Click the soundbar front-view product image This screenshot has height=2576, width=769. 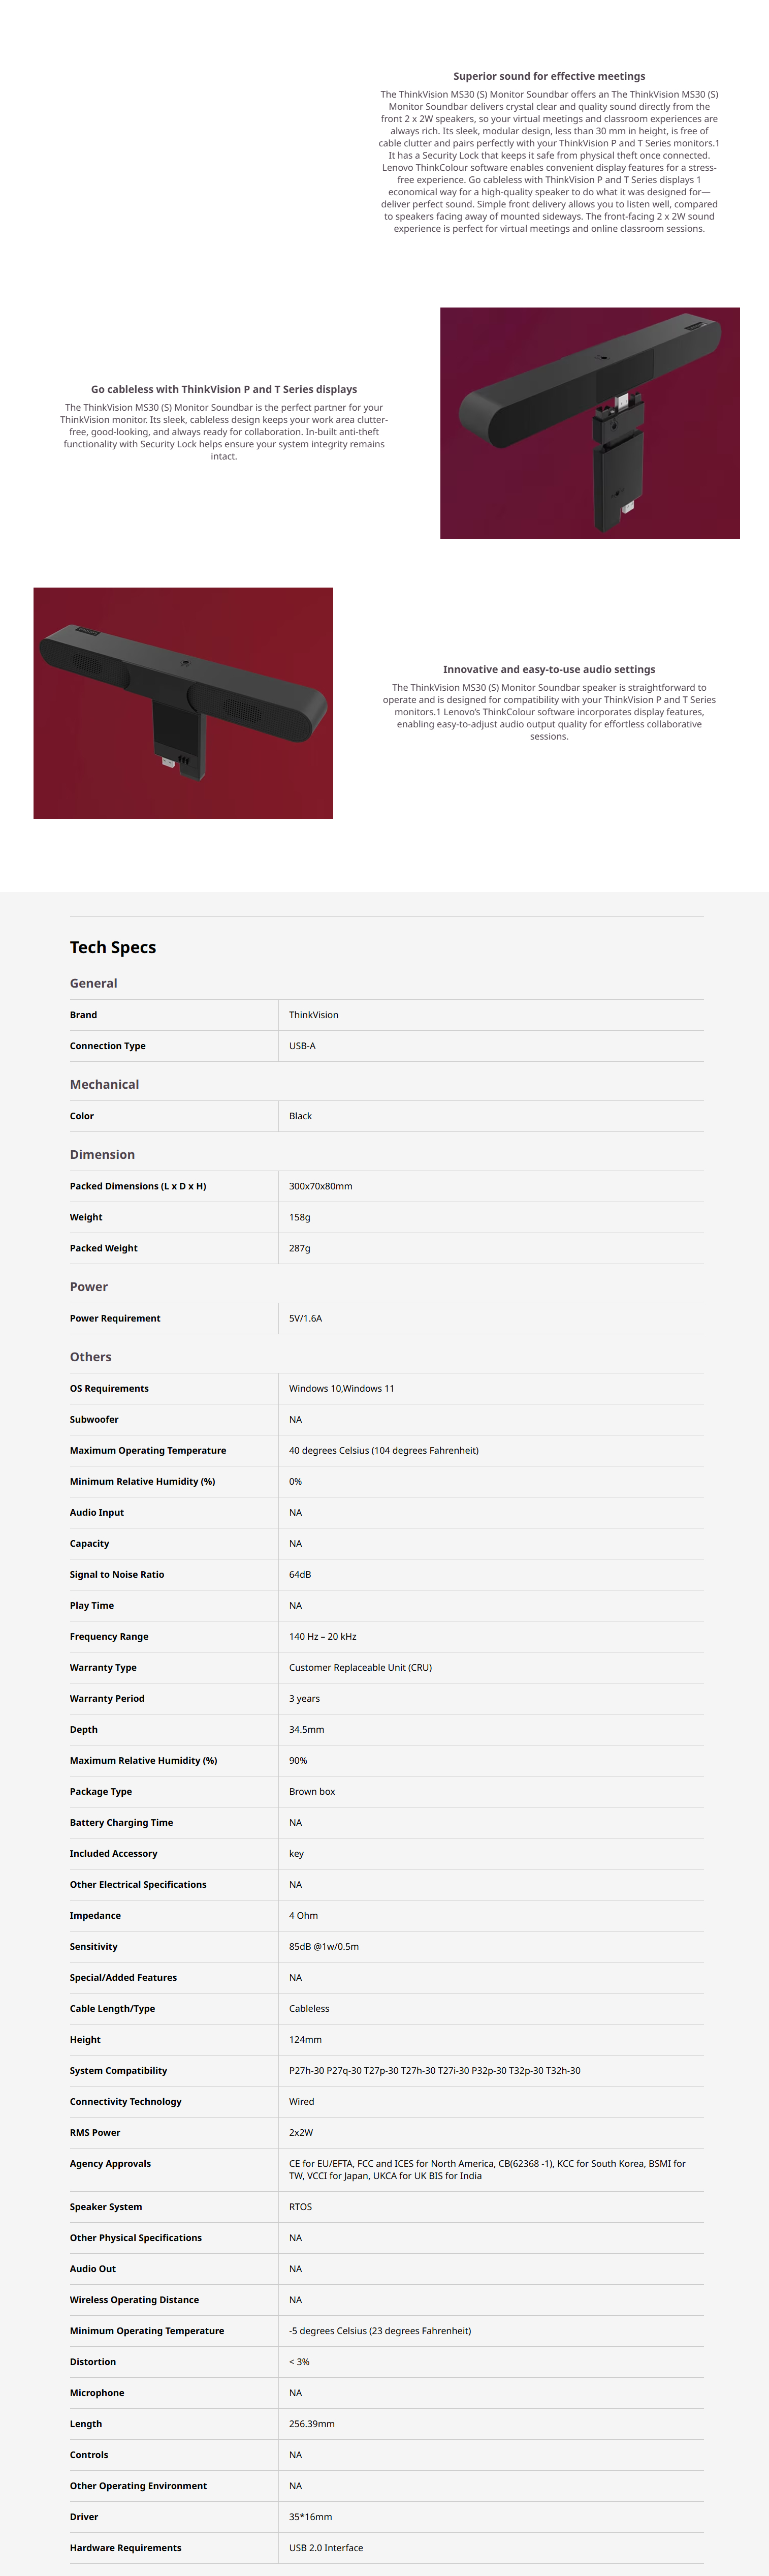point(183,703)
